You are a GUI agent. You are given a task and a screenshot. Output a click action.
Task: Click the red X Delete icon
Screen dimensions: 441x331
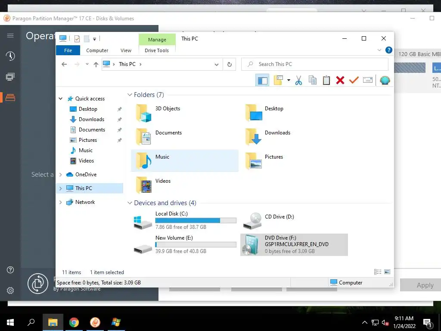click(x=340, y=80)
